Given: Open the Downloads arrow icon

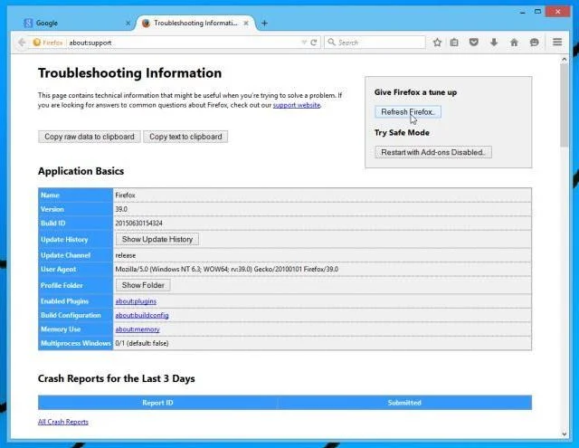Looking at the screenshot, I should pos(494,43).
